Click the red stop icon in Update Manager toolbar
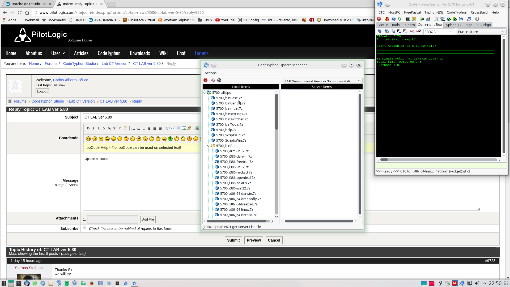The width and height of the screenshot is (510, 287). point(206,80)
